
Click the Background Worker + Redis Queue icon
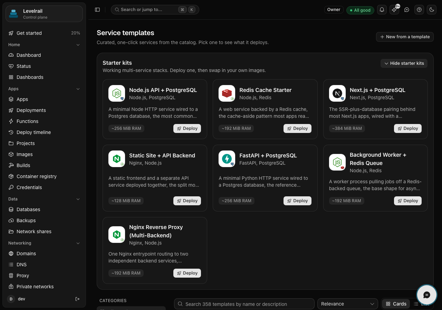(x=337, y=162)
